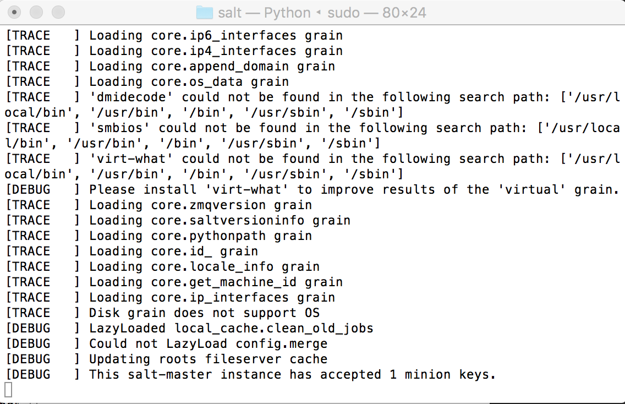Click the 'Loading core.os_data grain' line
Screen dimensions: 625x404
click(x=147, y=82)
